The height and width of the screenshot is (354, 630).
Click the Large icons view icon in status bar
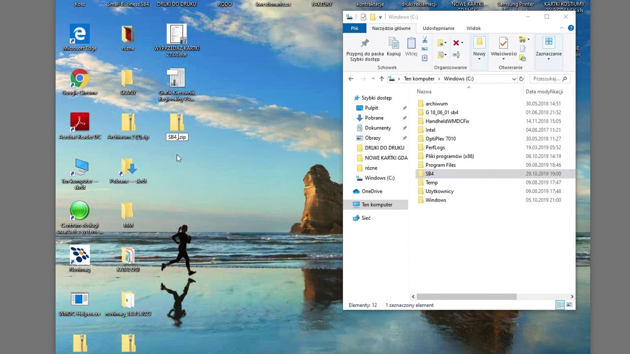point(569,305)
